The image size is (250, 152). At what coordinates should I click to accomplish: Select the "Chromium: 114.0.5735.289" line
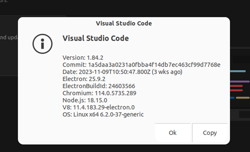pos(99,93)
